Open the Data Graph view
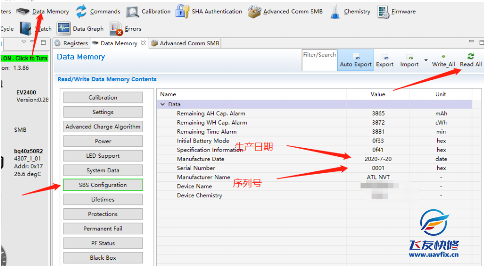 80,29
